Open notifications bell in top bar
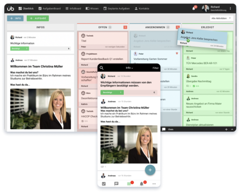The height and width of the screenshot is (193, 241). pyautogui.click(x=194, y=8)
